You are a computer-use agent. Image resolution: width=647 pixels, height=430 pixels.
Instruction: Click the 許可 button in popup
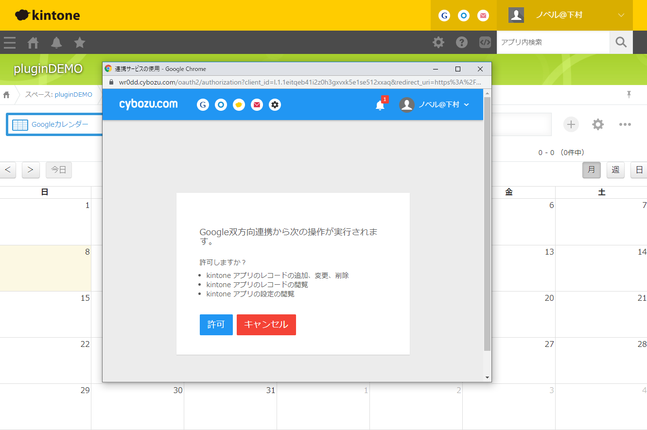pyautogui.click(x=216, y=325)
